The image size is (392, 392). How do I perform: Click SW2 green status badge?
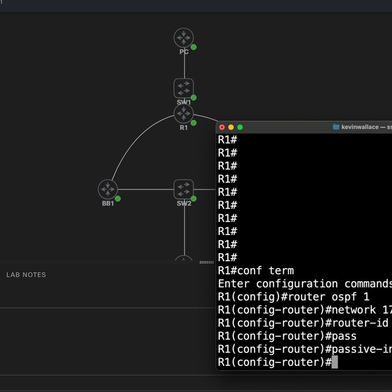194,198
